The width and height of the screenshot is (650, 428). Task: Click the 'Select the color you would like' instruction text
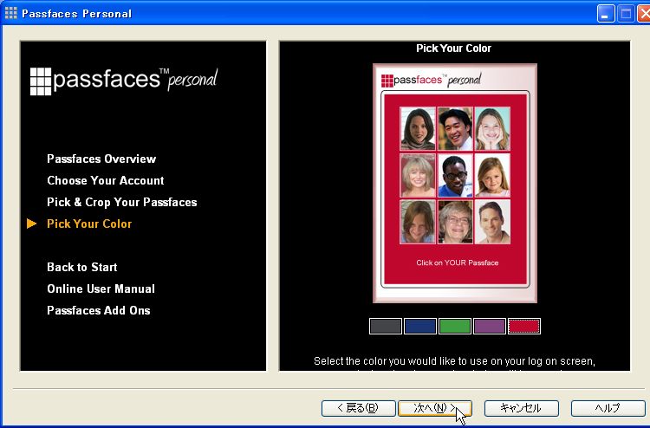(454, 361)
